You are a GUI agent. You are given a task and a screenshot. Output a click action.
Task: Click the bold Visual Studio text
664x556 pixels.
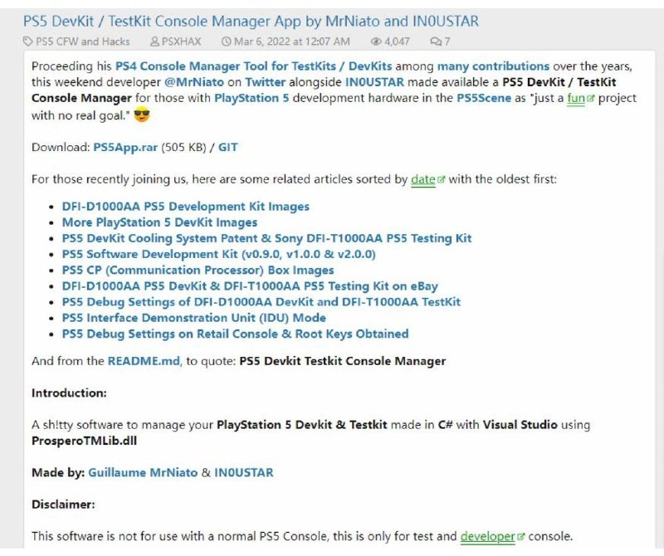coord(520,425)
